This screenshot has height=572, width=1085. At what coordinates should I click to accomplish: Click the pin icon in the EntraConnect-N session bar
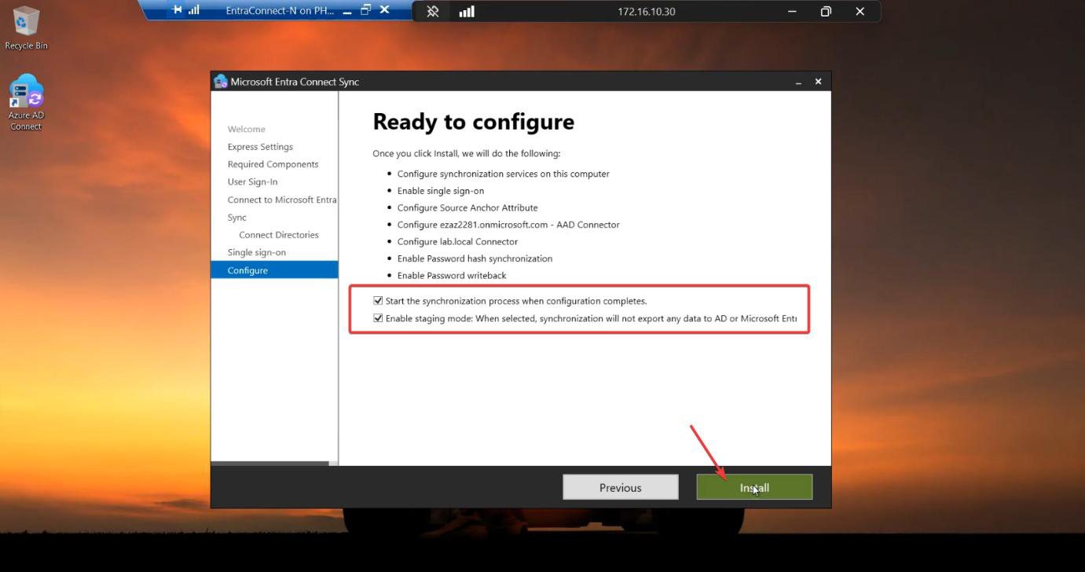(178, 10)
